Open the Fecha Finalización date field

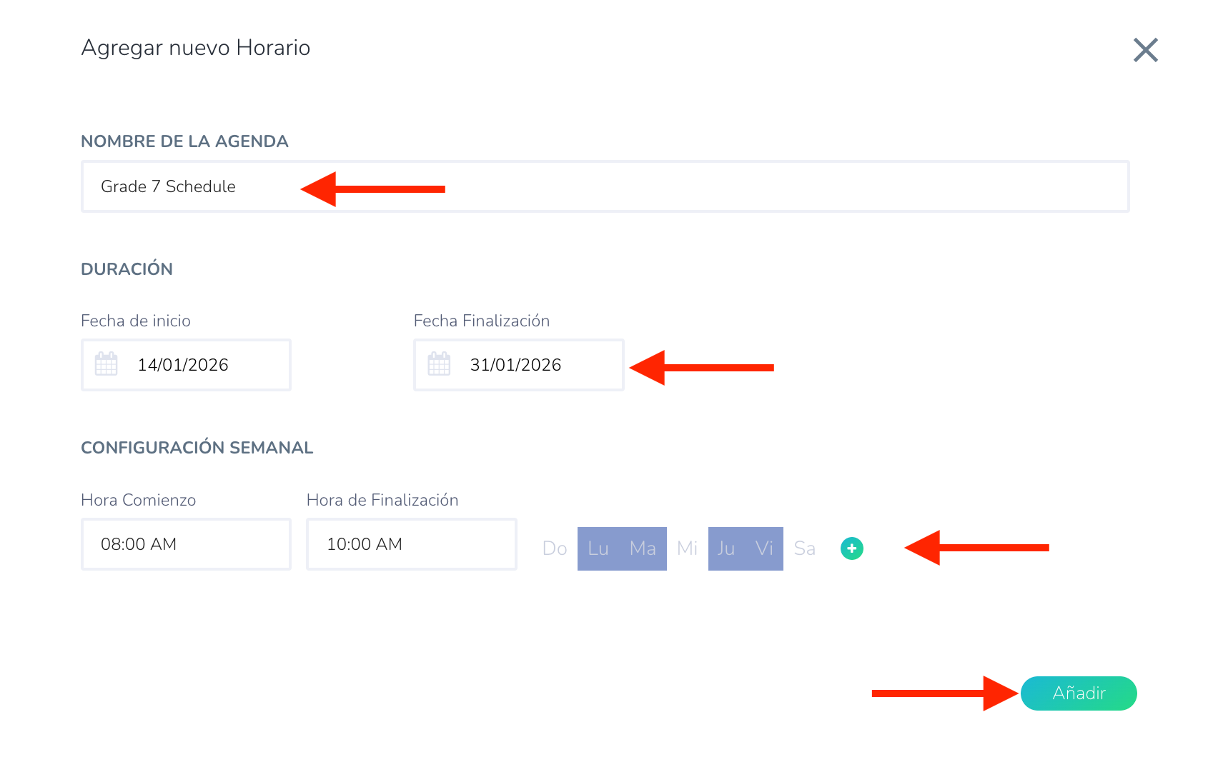[518, 365]
